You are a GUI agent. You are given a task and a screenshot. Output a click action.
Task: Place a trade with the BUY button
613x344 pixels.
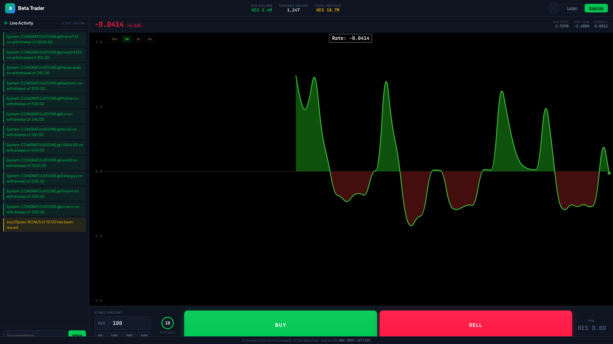pos(281,324)
